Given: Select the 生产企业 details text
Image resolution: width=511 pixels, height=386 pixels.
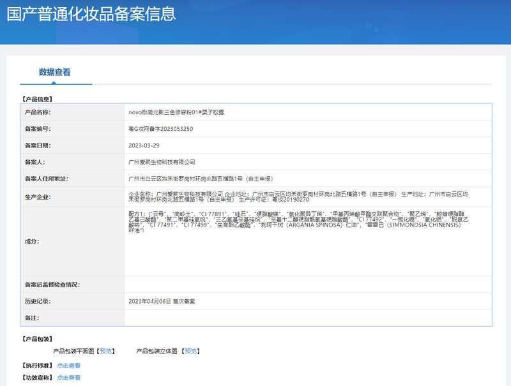Looking at the screenshot, I should coord(298,197).
